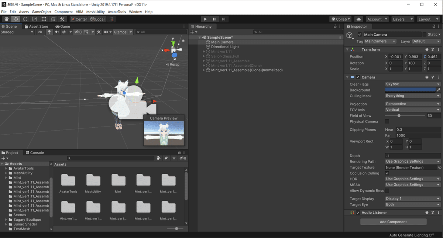The image size is (443, 238).
Task: Step forward one frame
Action: tap(223, 19)
